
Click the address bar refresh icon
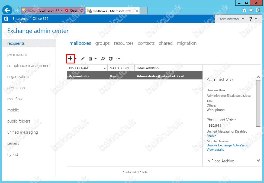(x=82, y=11)
